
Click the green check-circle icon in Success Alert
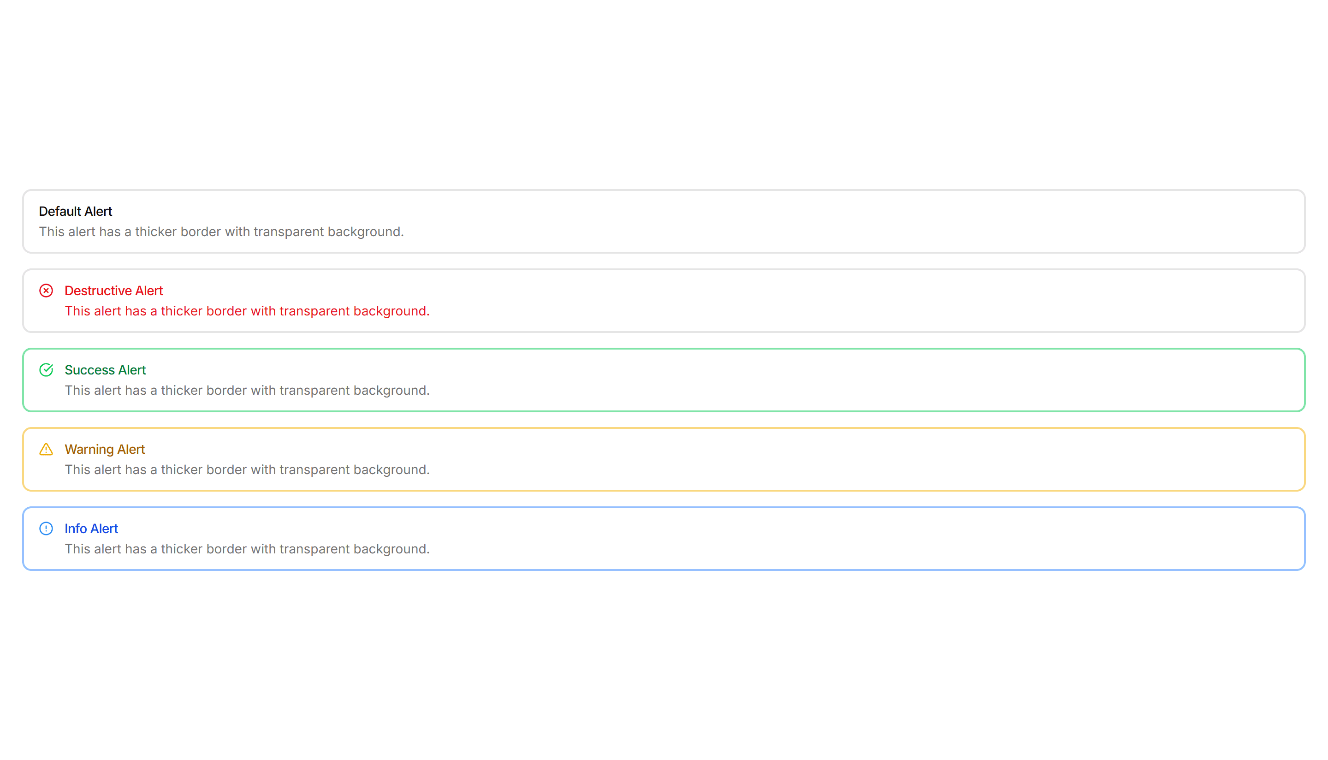click(x=46, y=370)
